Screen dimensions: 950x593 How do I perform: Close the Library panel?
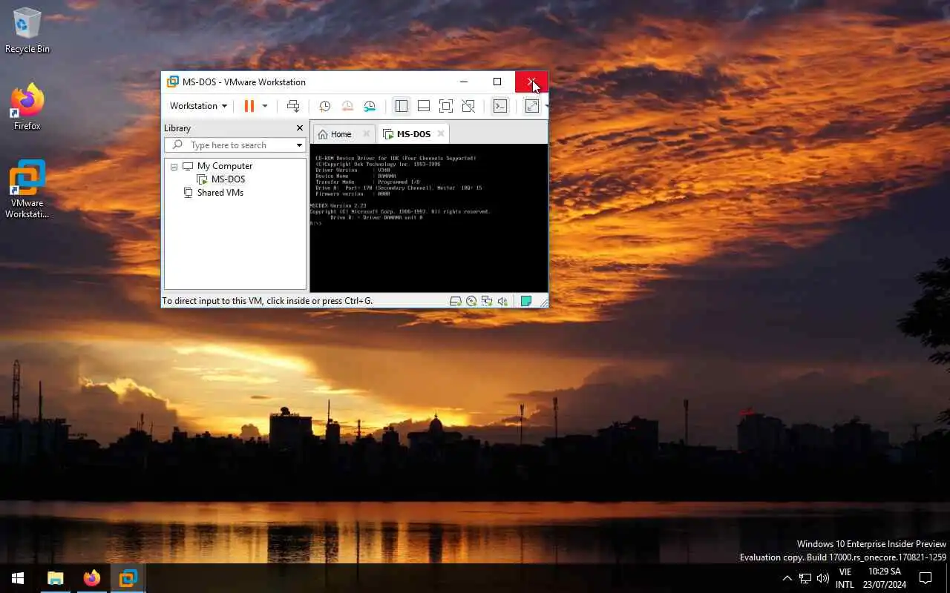300,128
